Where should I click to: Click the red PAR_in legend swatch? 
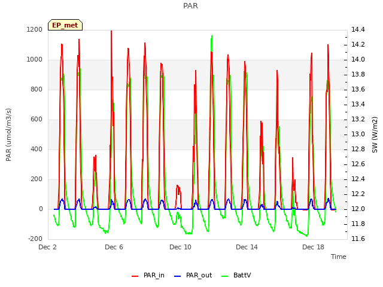click(x=135, y=276)
